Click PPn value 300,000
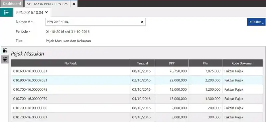This screenshot has width=266, height=122. point(214,117)
